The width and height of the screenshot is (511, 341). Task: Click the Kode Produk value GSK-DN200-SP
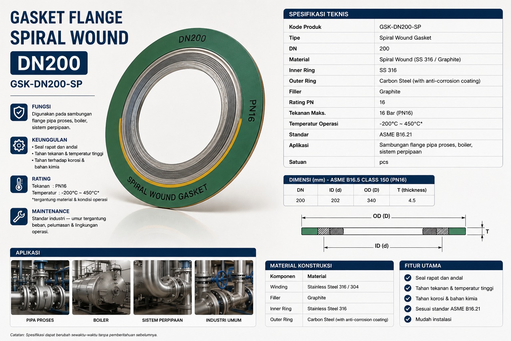400,27
